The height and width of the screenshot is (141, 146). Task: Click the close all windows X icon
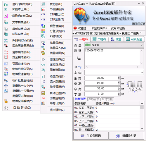point(6,16)
